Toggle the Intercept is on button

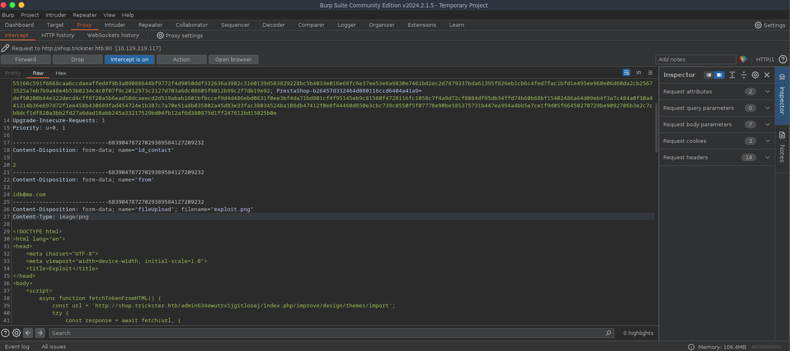point(129,59)
